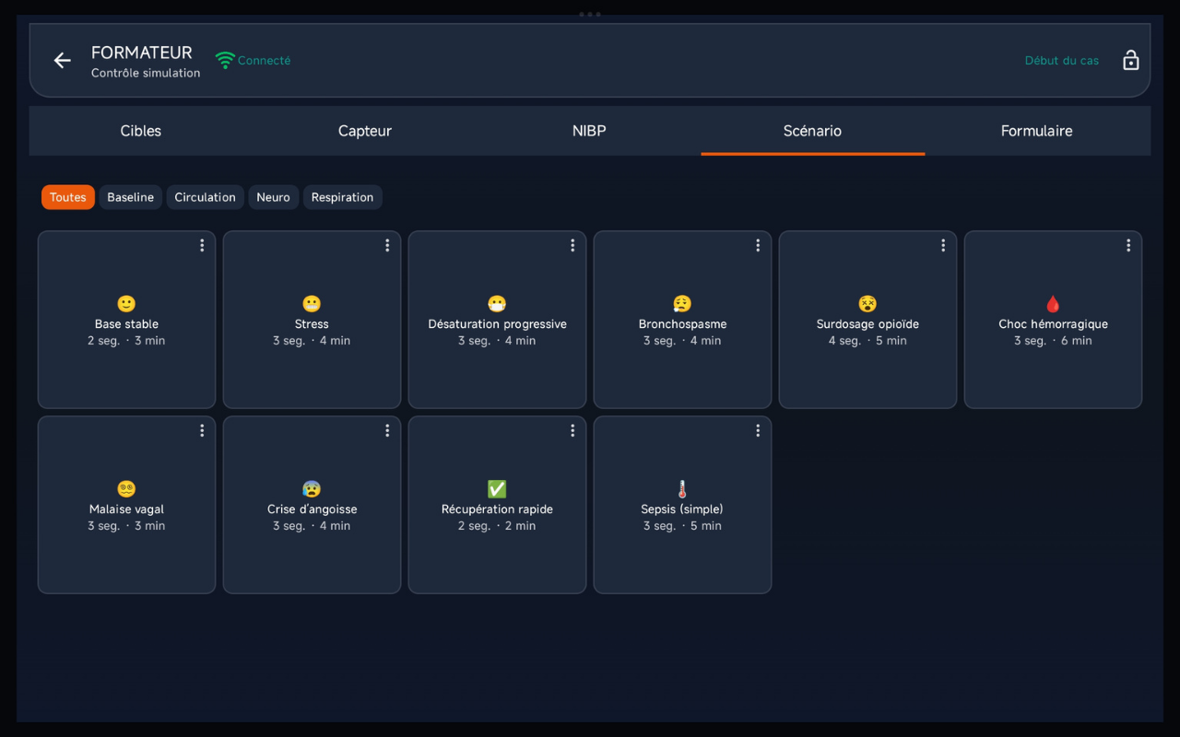The width and height of the screenshot is (1180, 737).
Task: Open the Base stable card's three-dot menu
Action: (202, 245)
